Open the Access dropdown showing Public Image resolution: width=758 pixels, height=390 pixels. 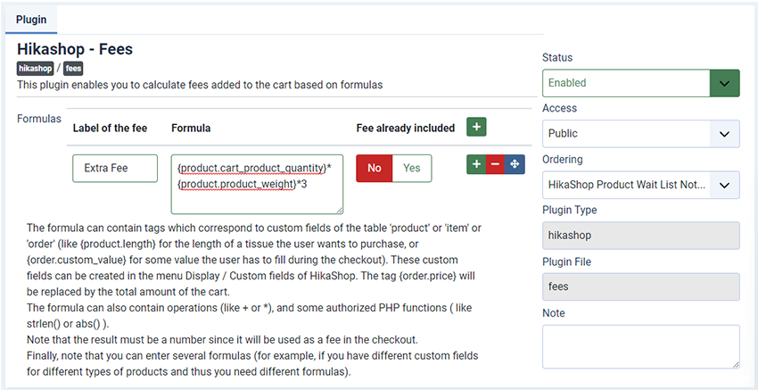pyautogui.click(x=641, y=134)
